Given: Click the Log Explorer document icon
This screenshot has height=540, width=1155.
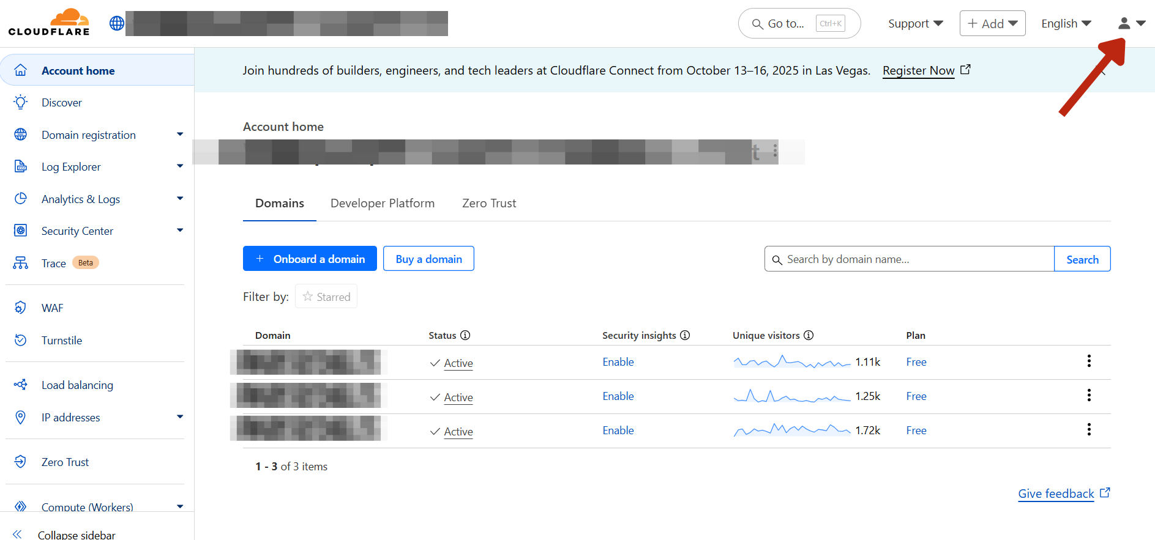Looking at the screenshot, I should click(x=21, y=166).
